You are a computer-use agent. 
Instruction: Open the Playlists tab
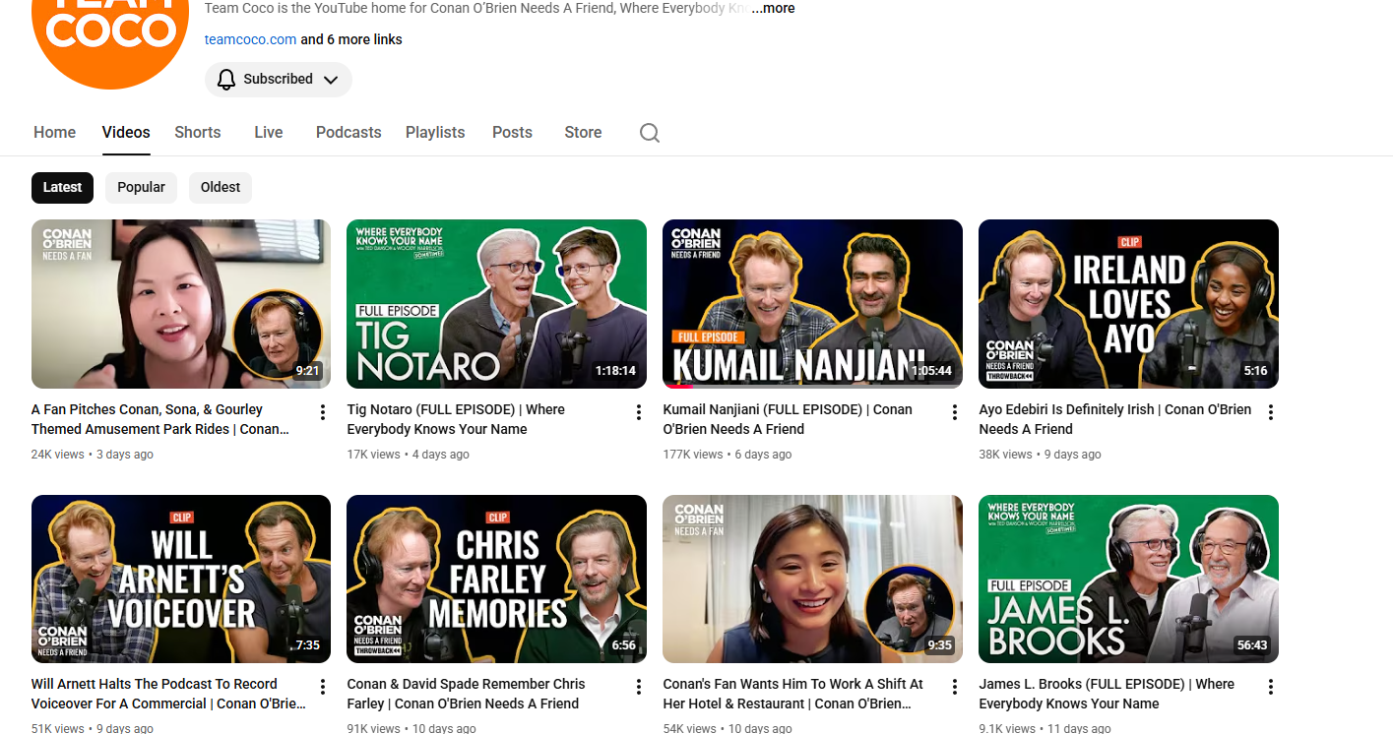(x=435, y=133)
